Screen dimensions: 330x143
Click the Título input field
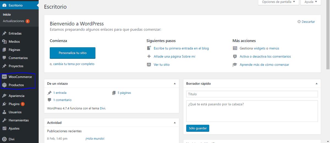pos(252,94)
